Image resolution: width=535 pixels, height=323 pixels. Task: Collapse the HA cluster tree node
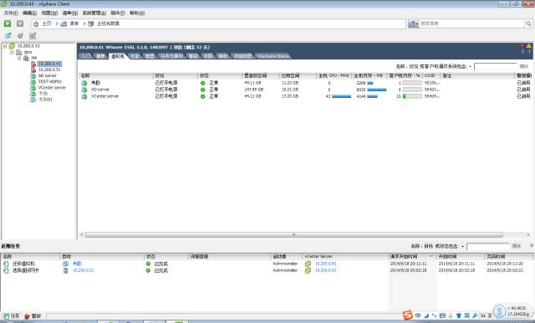18,58
